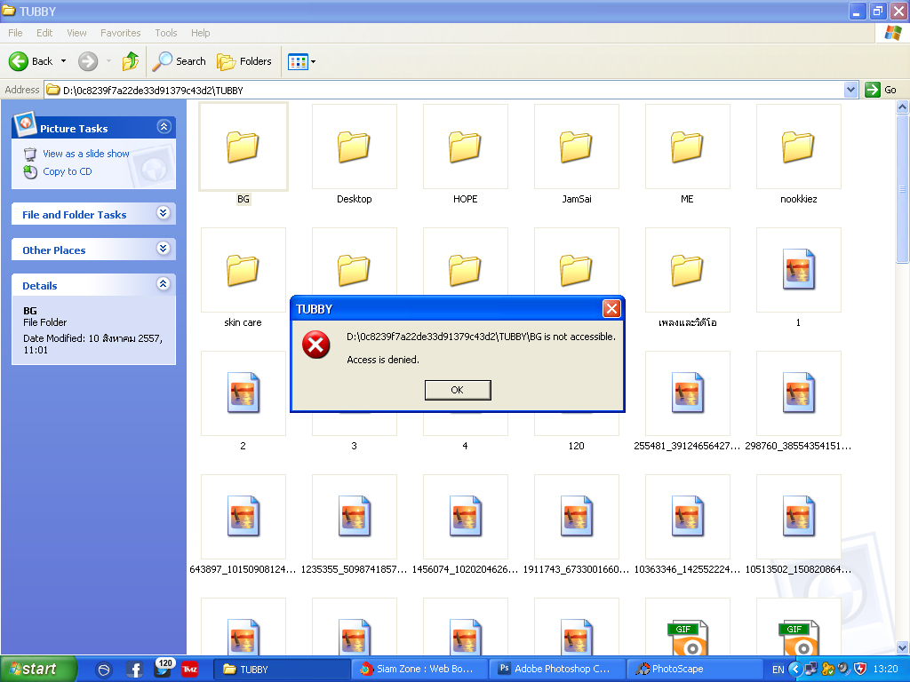Screen dimensions: 910x682
Task: Click the Address bar path field
Action: 444,90
